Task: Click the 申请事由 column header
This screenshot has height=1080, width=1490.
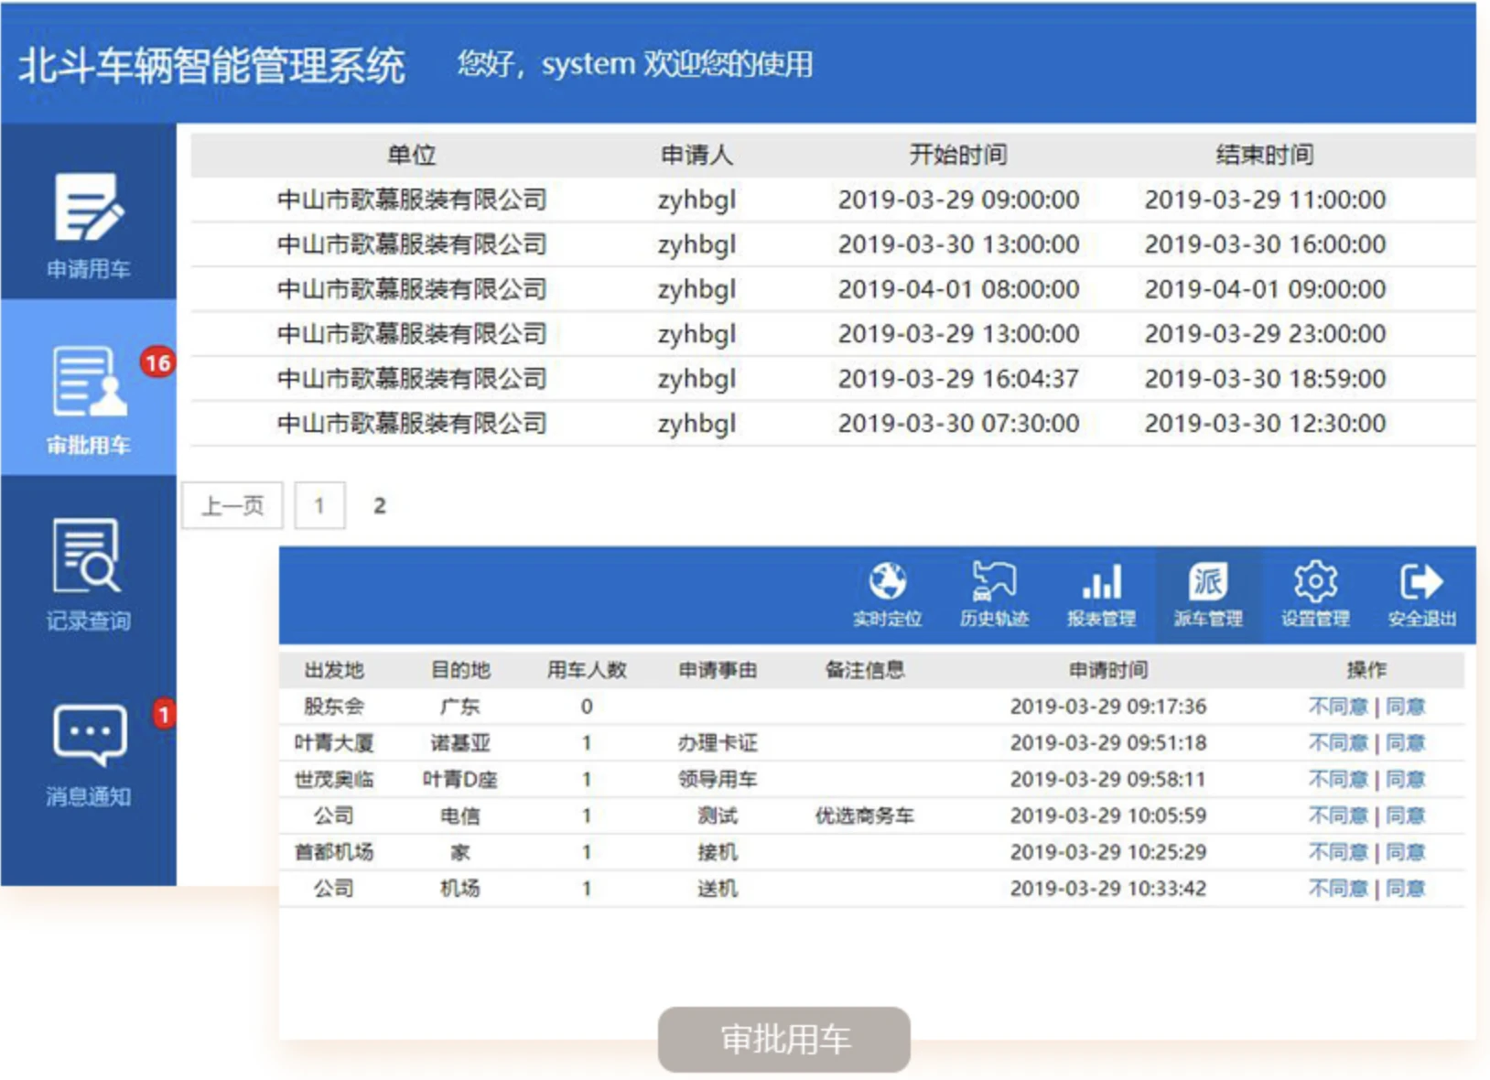Action: coord(718,670)
